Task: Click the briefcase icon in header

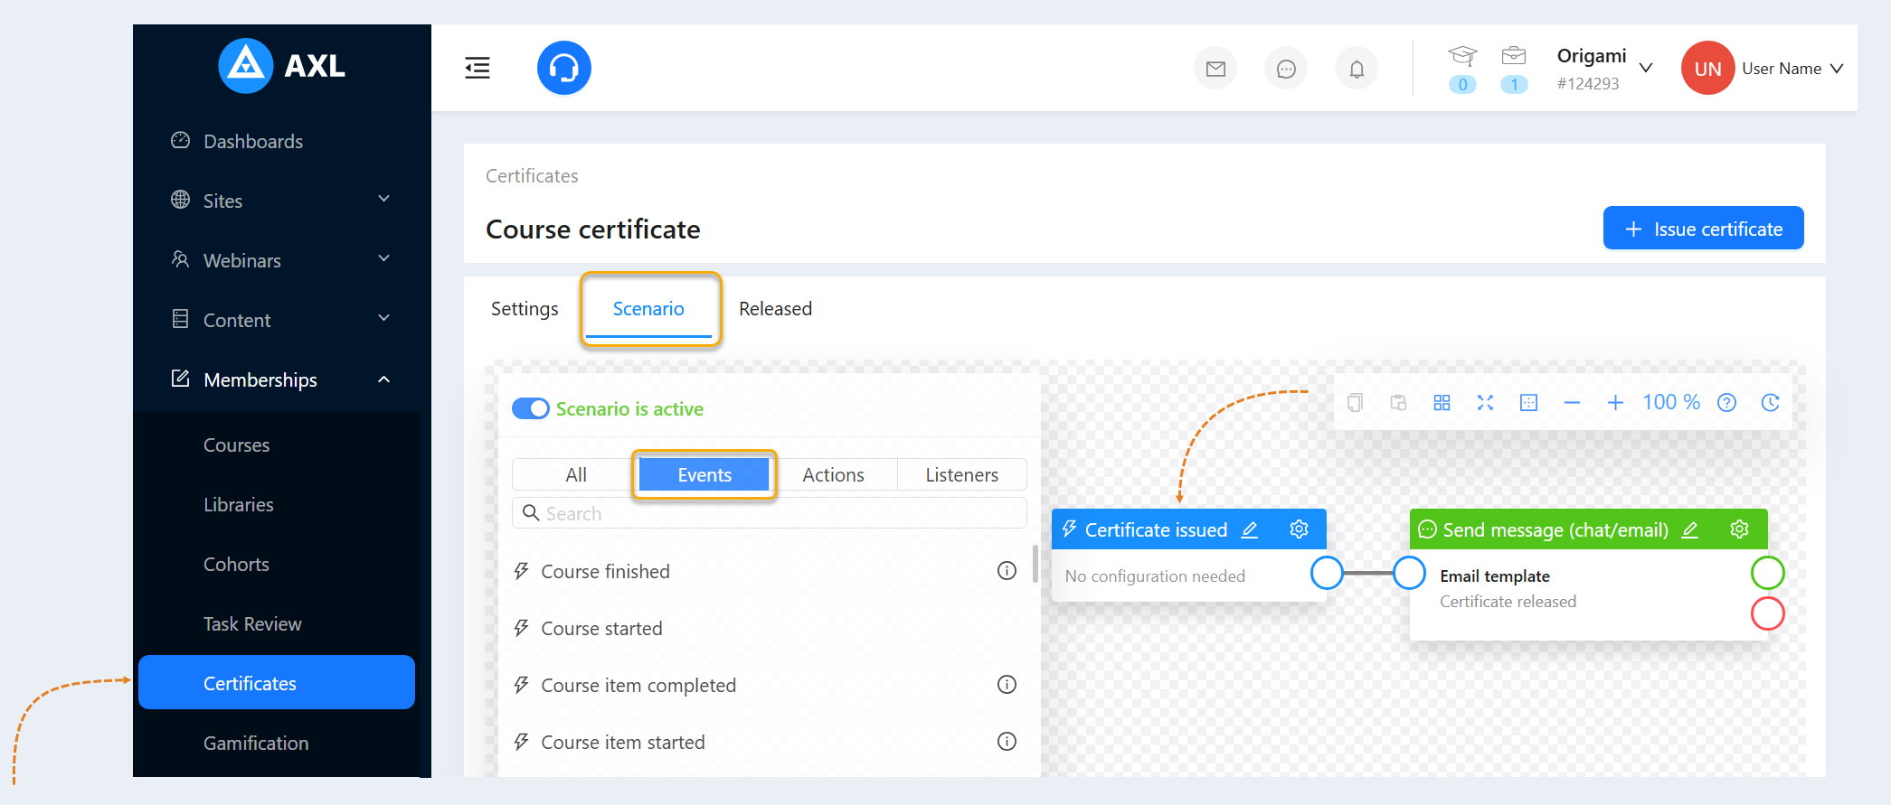Action: click(1514, 56)
